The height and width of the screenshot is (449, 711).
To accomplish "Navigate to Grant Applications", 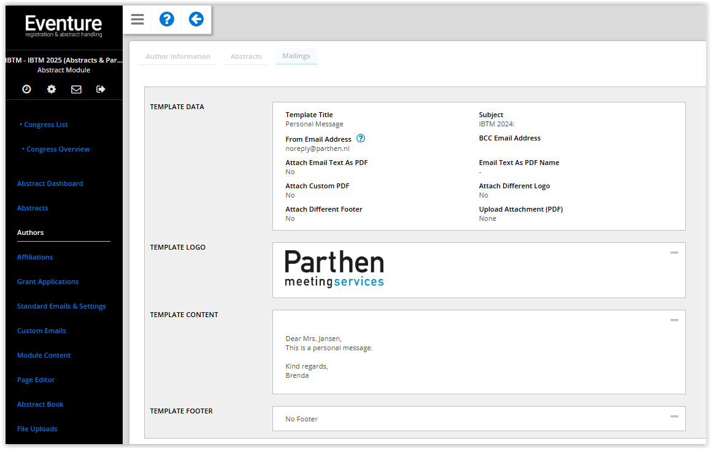I will click(48, 282).
